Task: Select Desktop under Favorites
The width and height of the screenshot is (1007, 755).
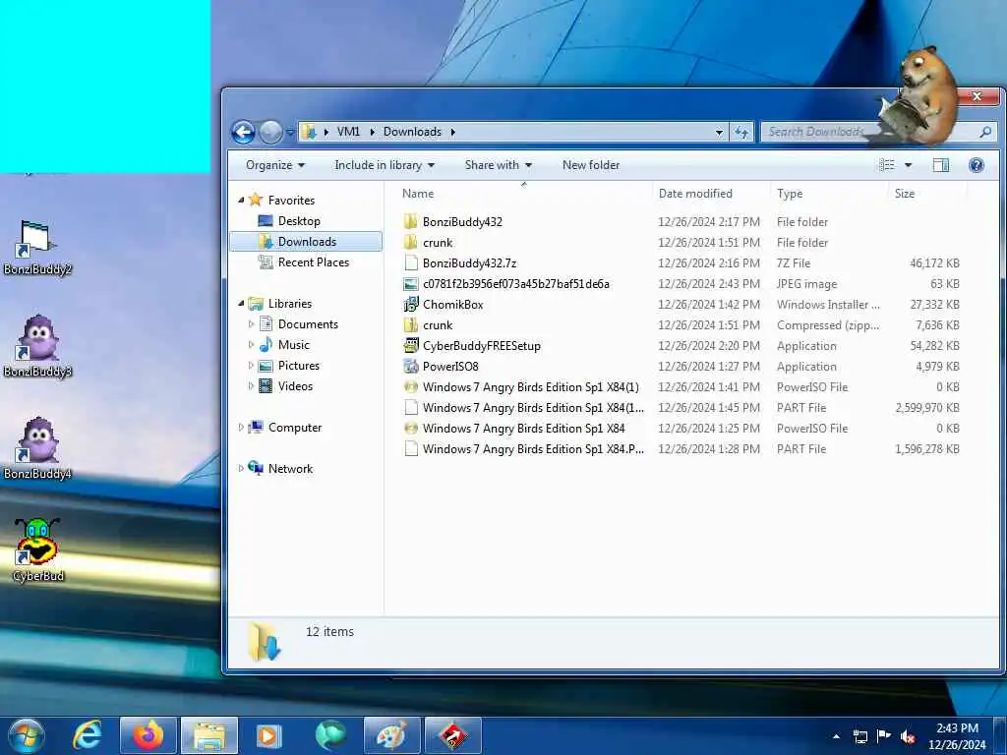Action: pos(299,221)
